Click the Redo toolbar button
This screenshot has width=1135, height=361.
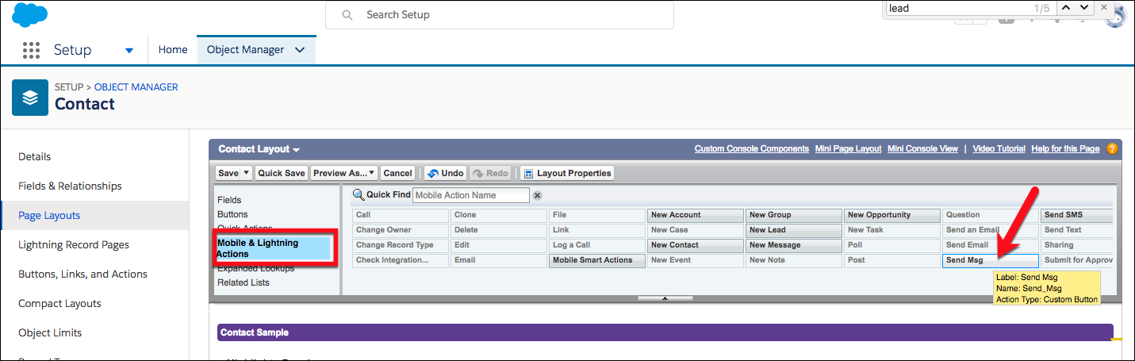(490, 173)
